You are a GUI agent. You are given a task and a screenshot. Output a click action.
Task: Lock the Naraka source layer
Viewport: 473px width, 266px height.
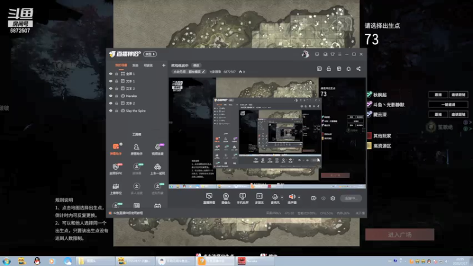pyautogui.click(x=116, y=96)
